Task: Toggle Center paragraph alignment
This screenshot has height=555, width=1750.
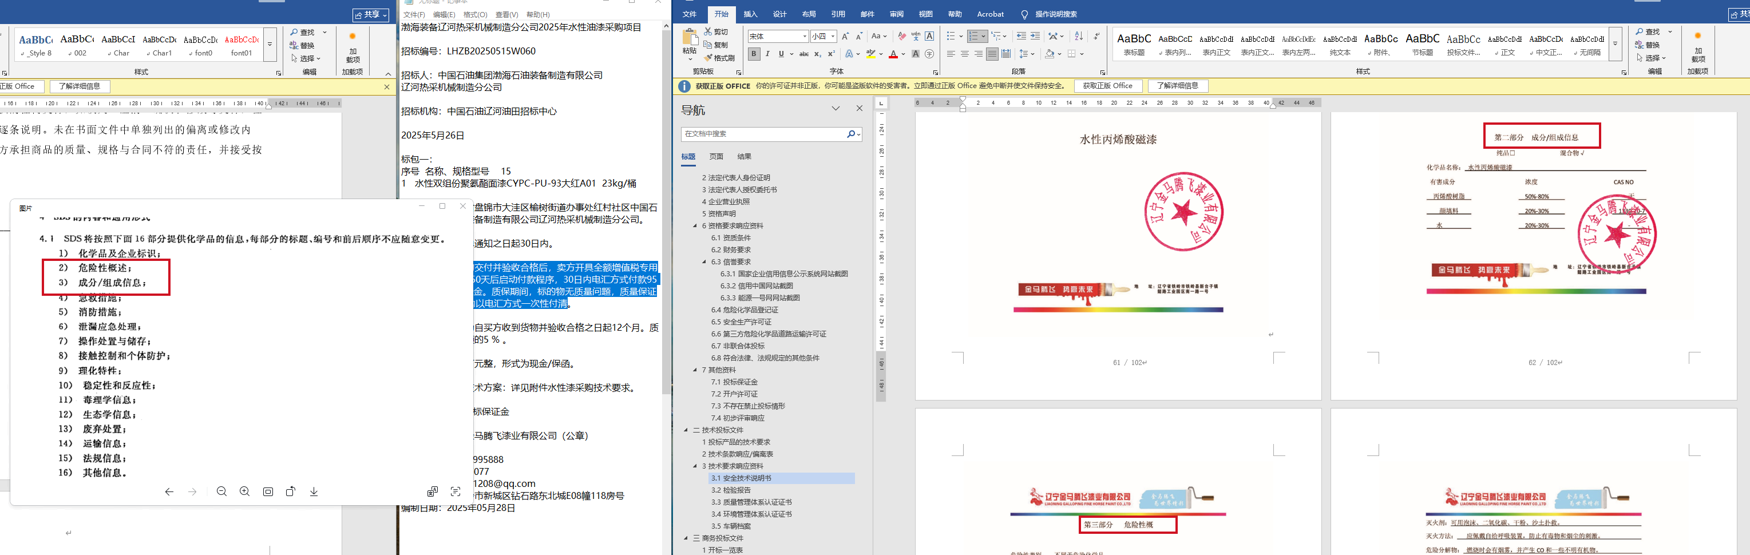Action: pos(965,54)
